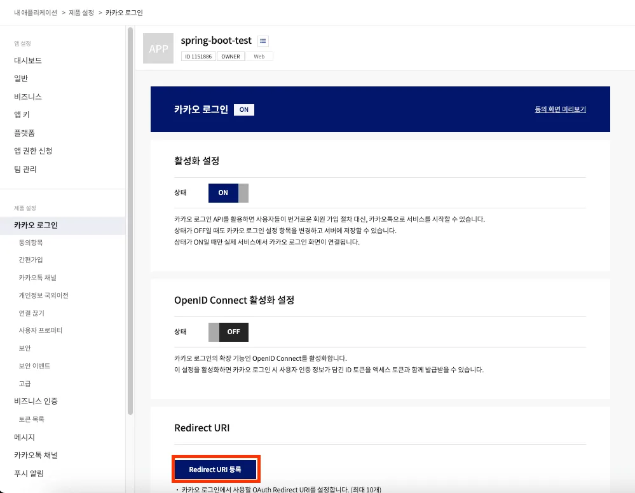Toggle the 활성화 설정 ON switch
The height and width of the screenshot is (493, 635).
(228, 192)
